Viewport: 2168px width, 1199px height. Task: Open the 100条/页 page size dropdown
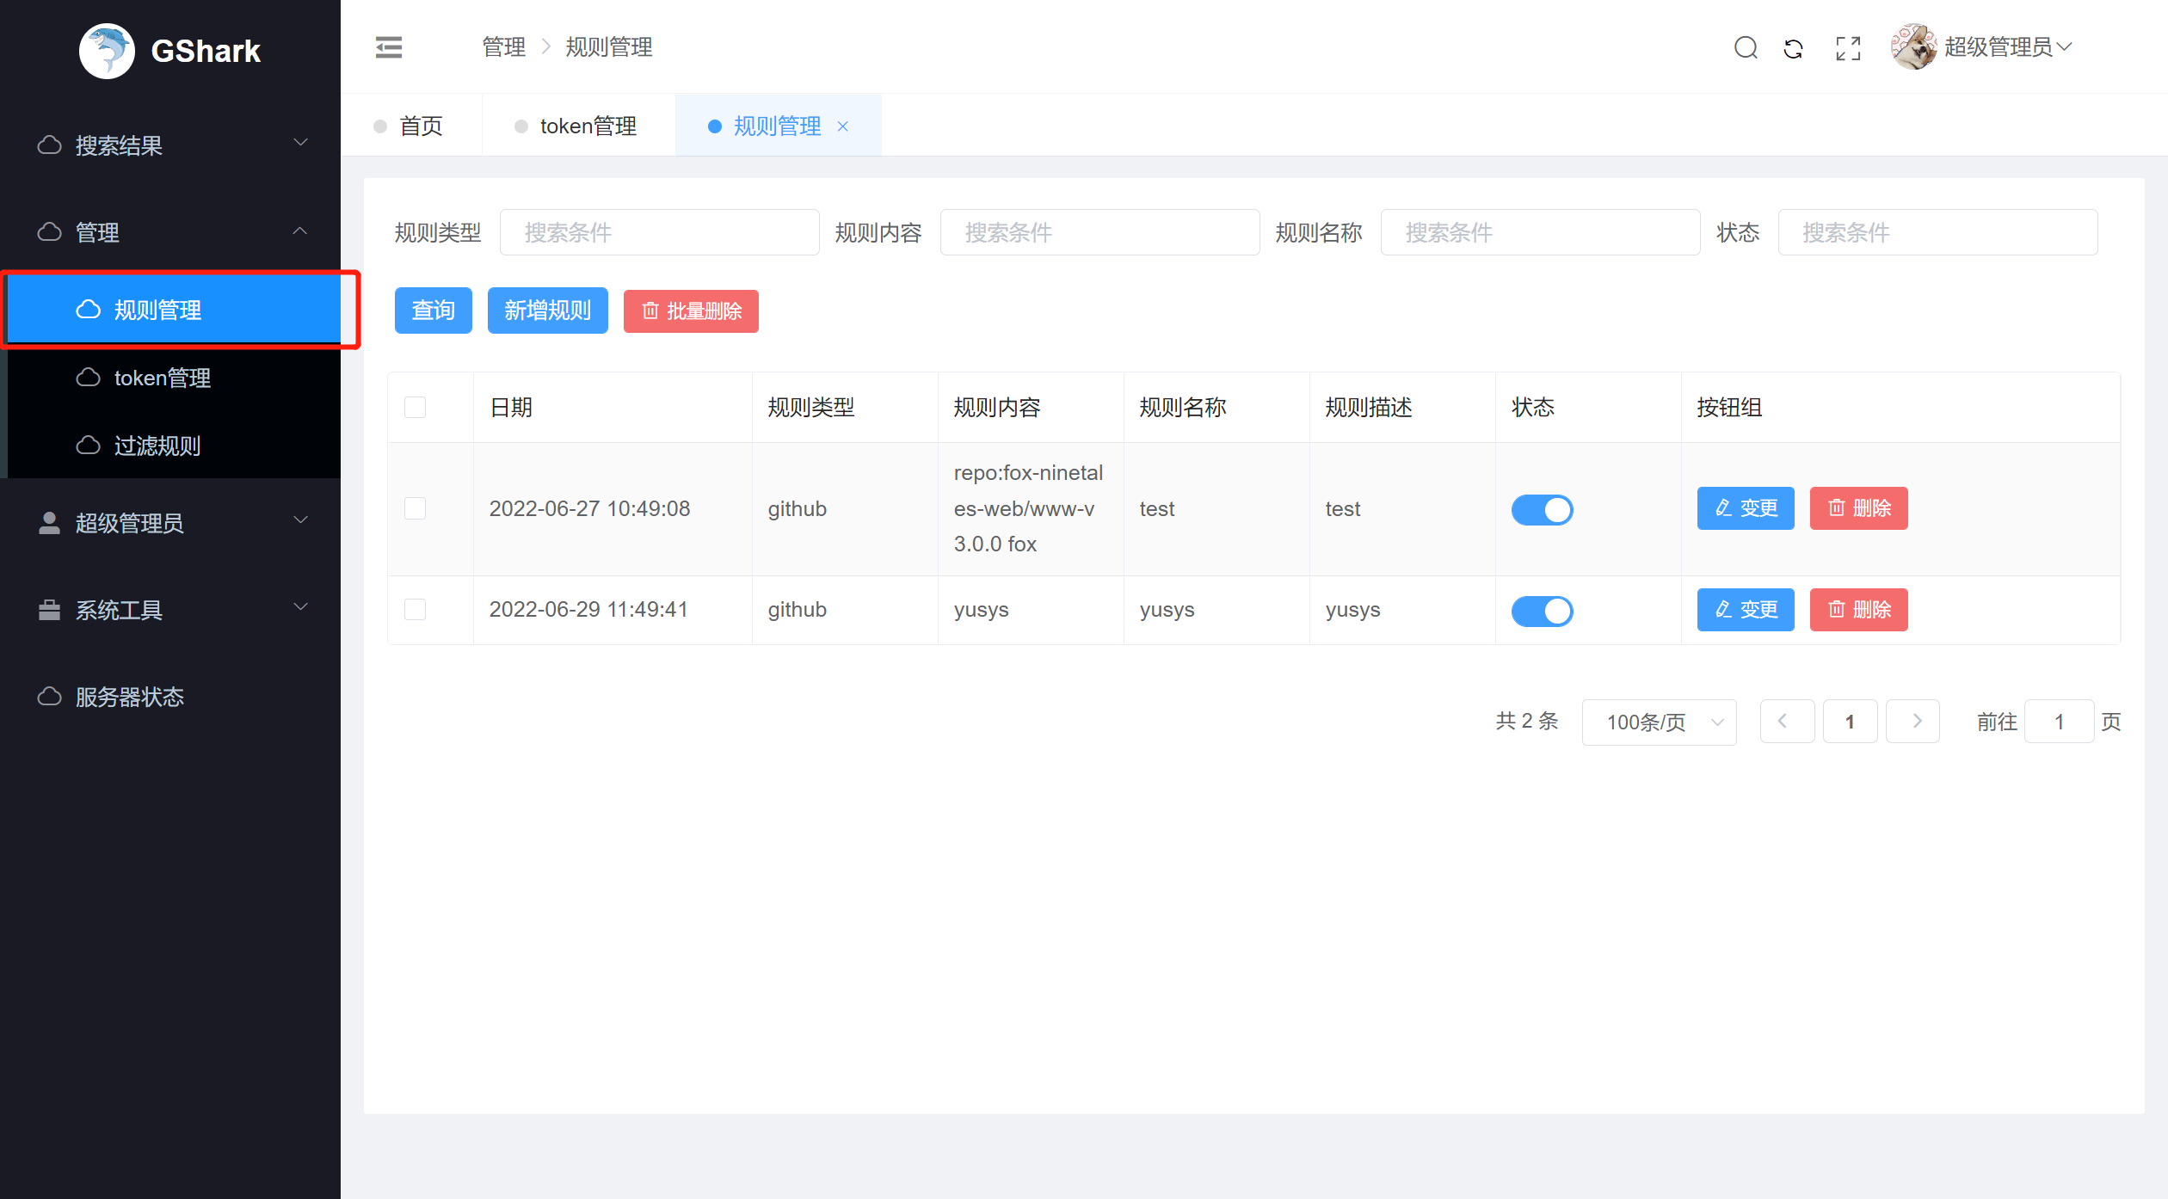(x=1658, y=722)
